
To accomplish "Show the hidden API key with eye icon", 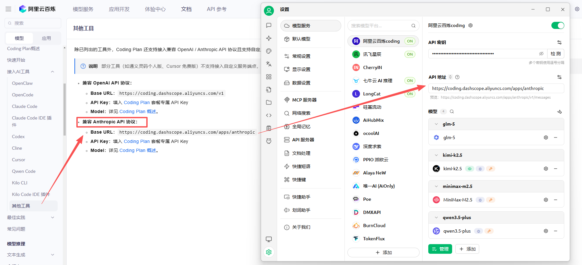I will tap(541, 54).
